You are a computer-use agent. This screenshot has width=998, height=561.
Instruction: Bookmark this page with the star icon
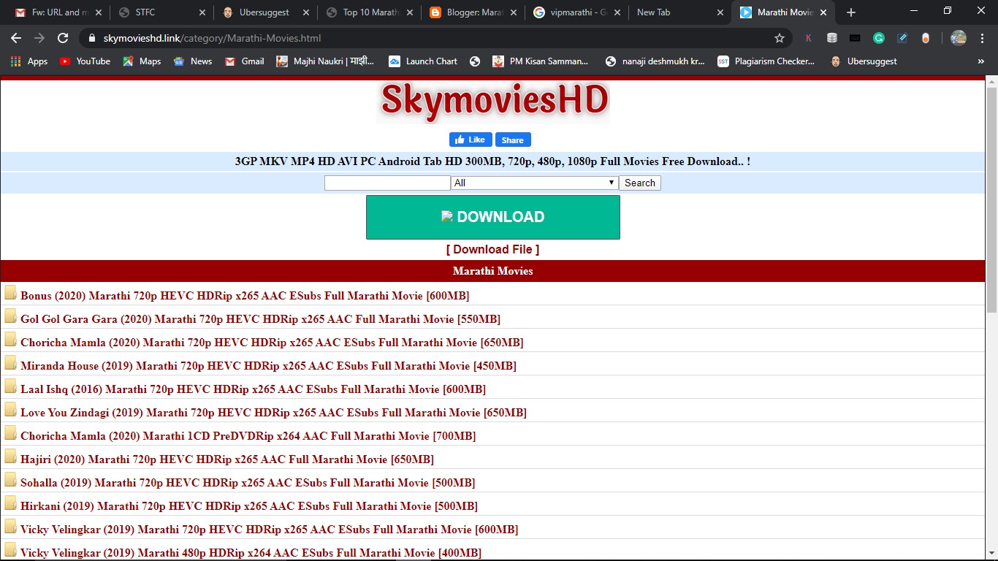780,38
